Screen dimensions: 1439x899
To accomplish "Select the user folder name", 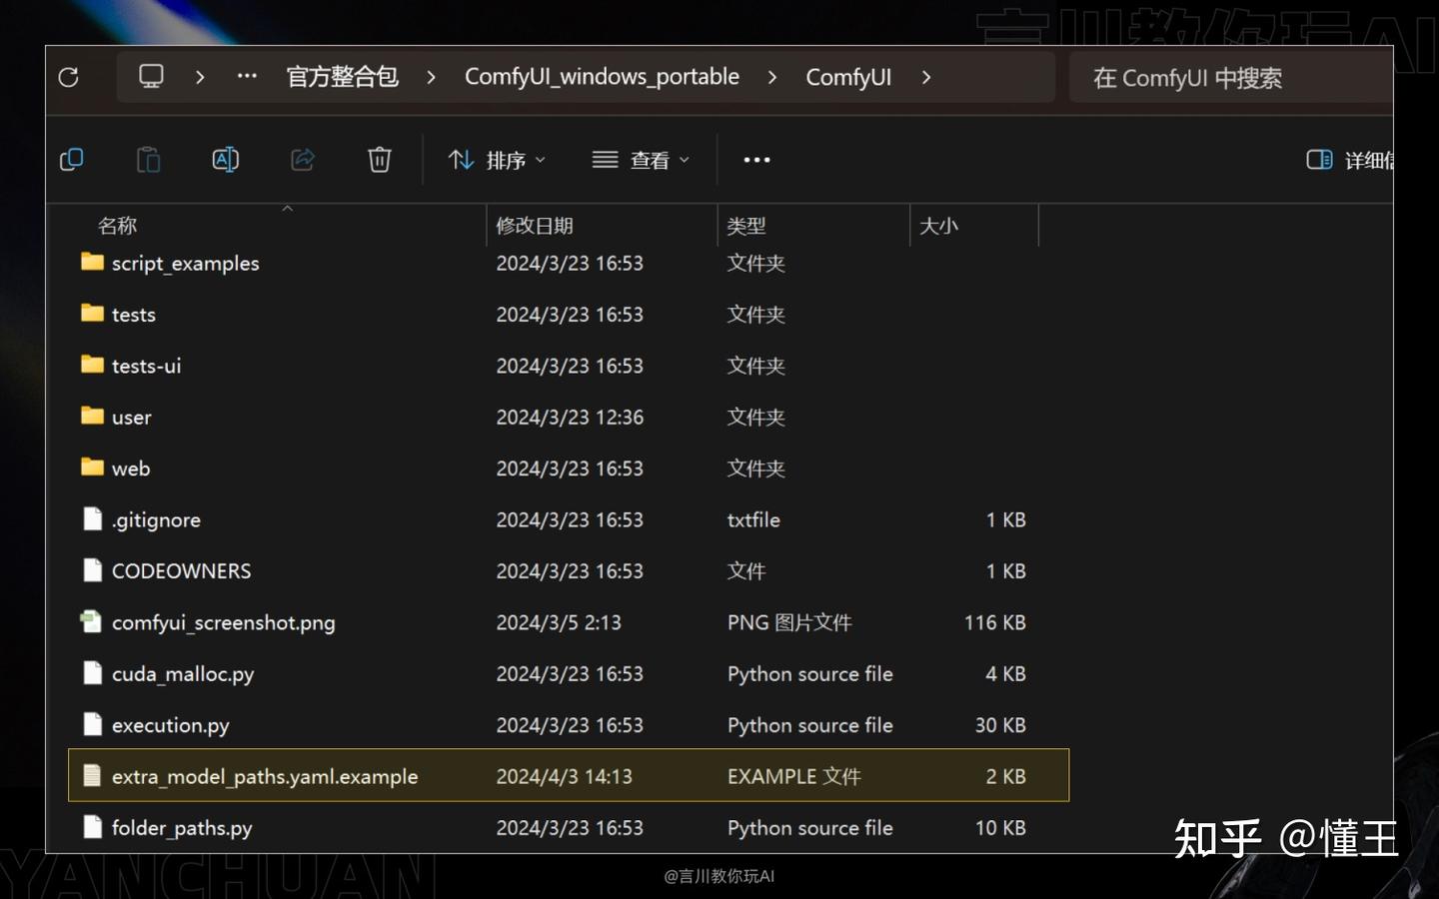I will pos(131,418).
